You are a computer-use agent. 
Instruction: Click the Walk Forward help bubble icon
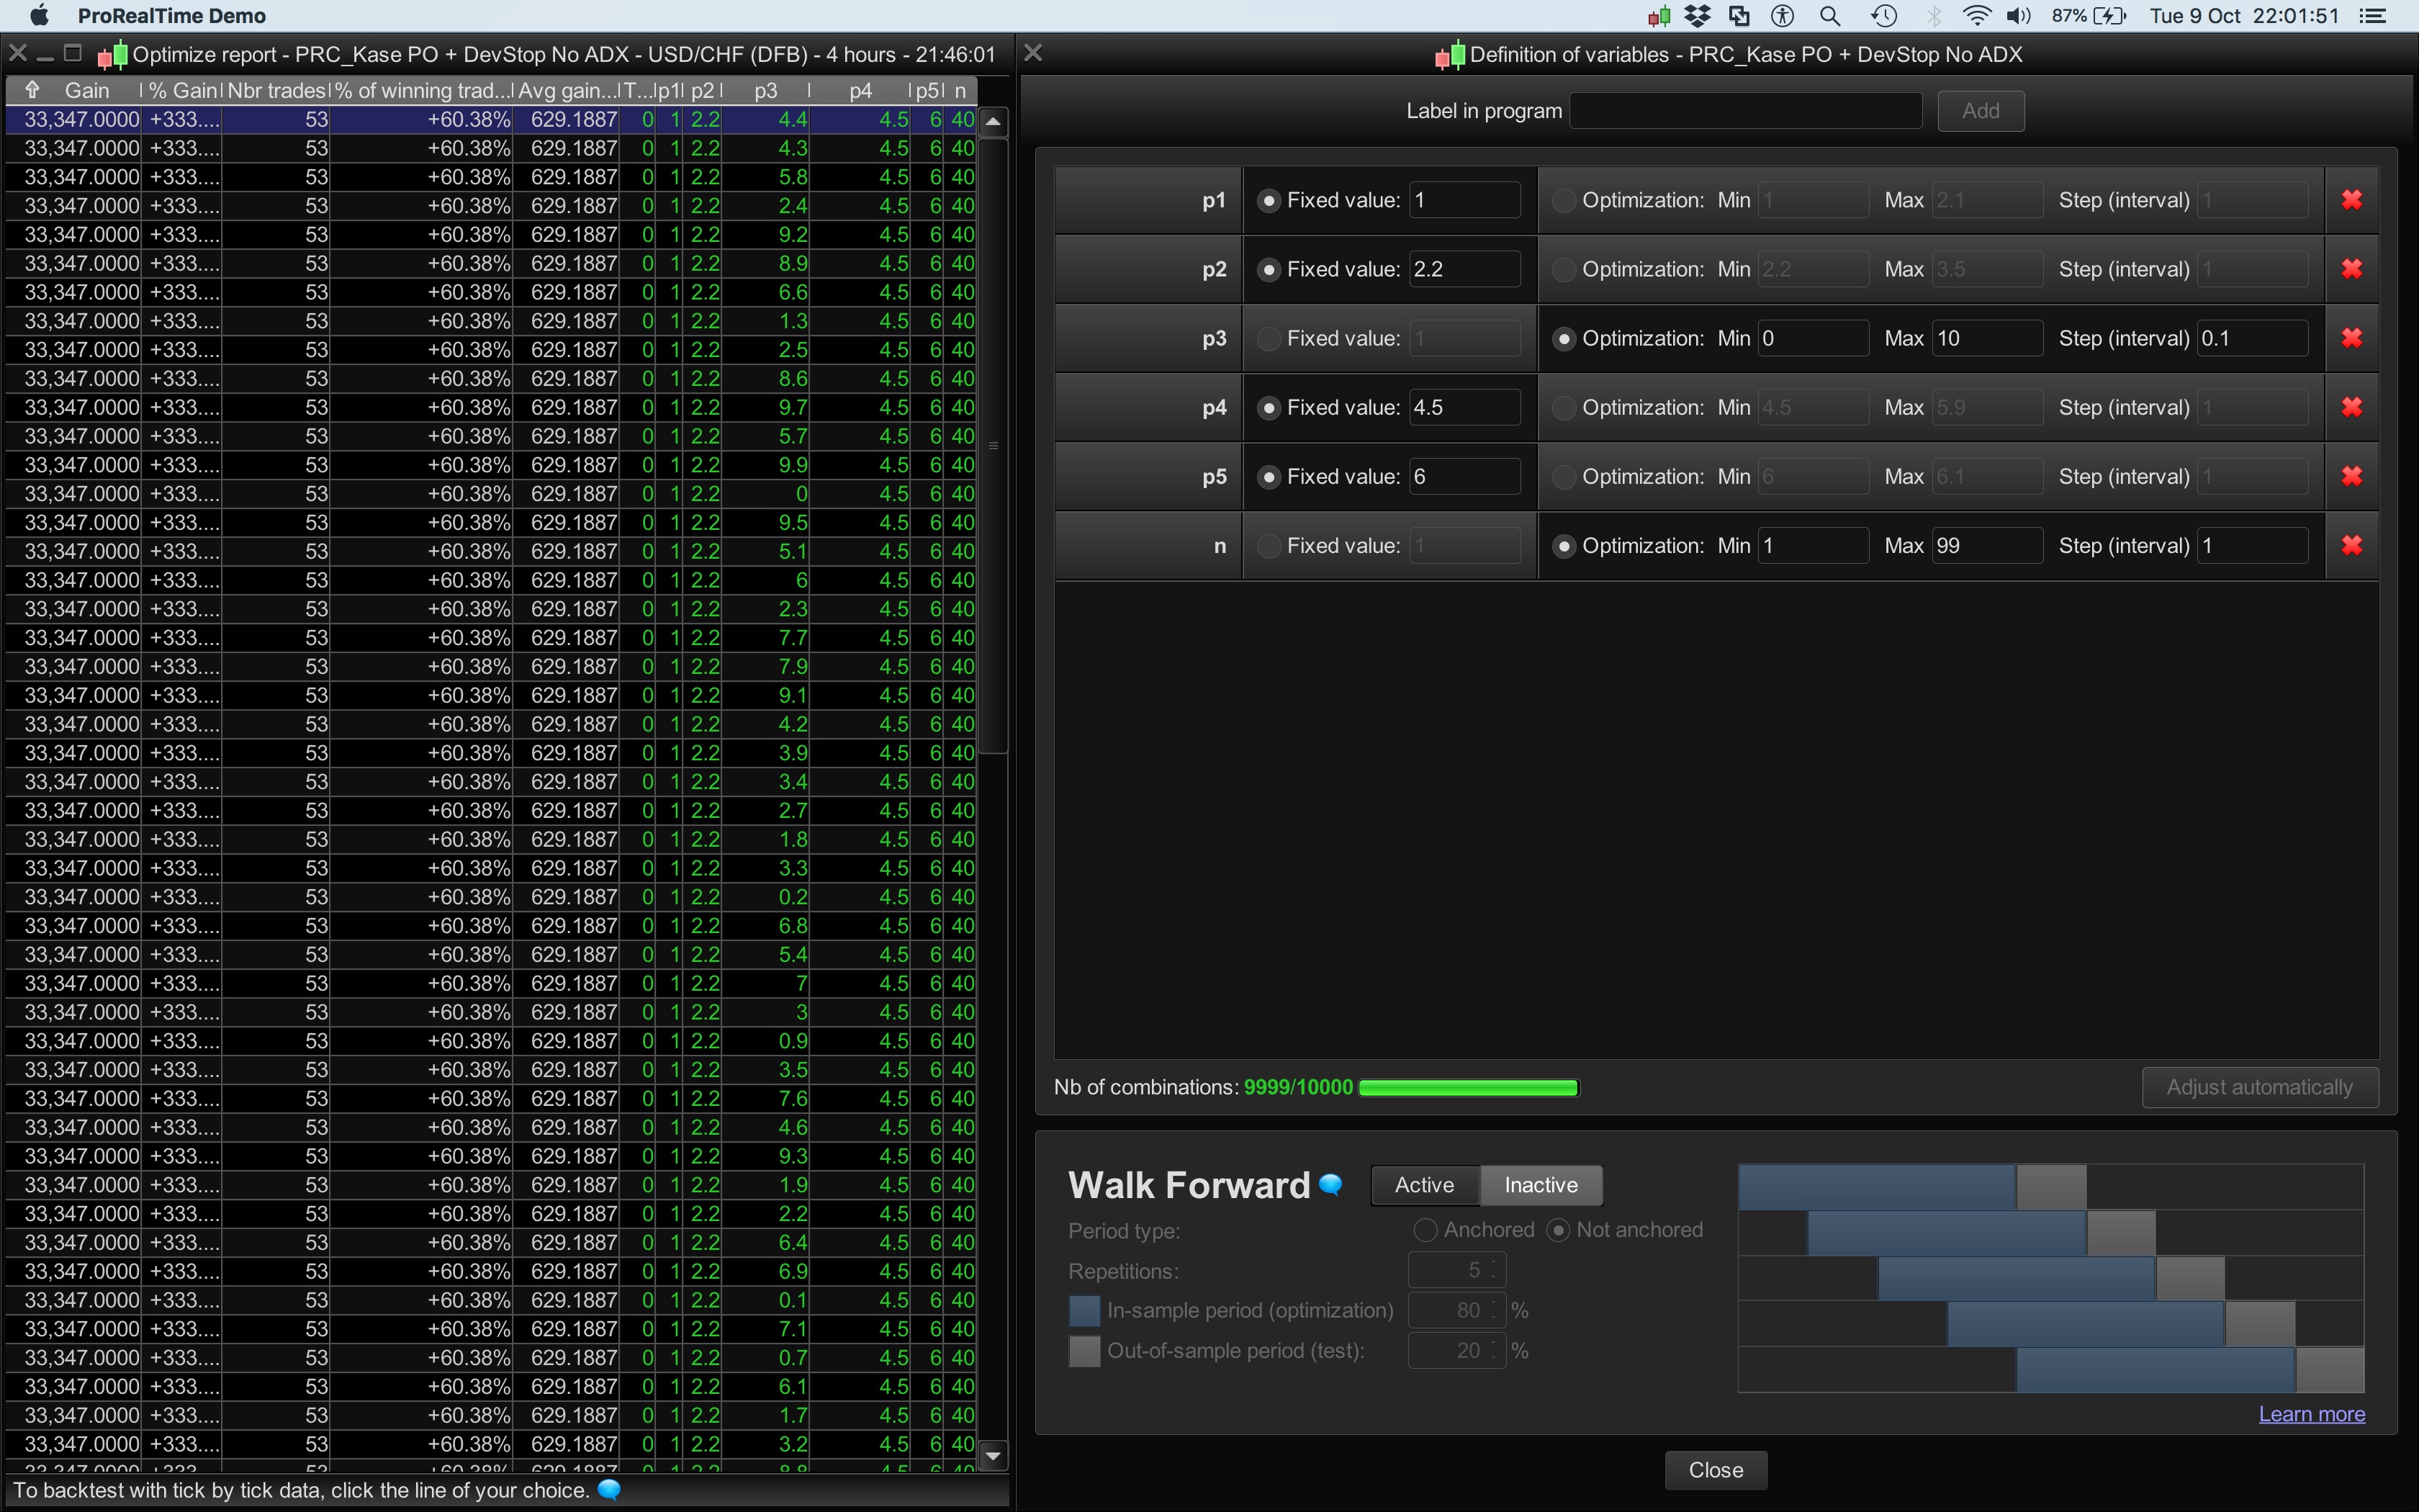point(1330,1184)
